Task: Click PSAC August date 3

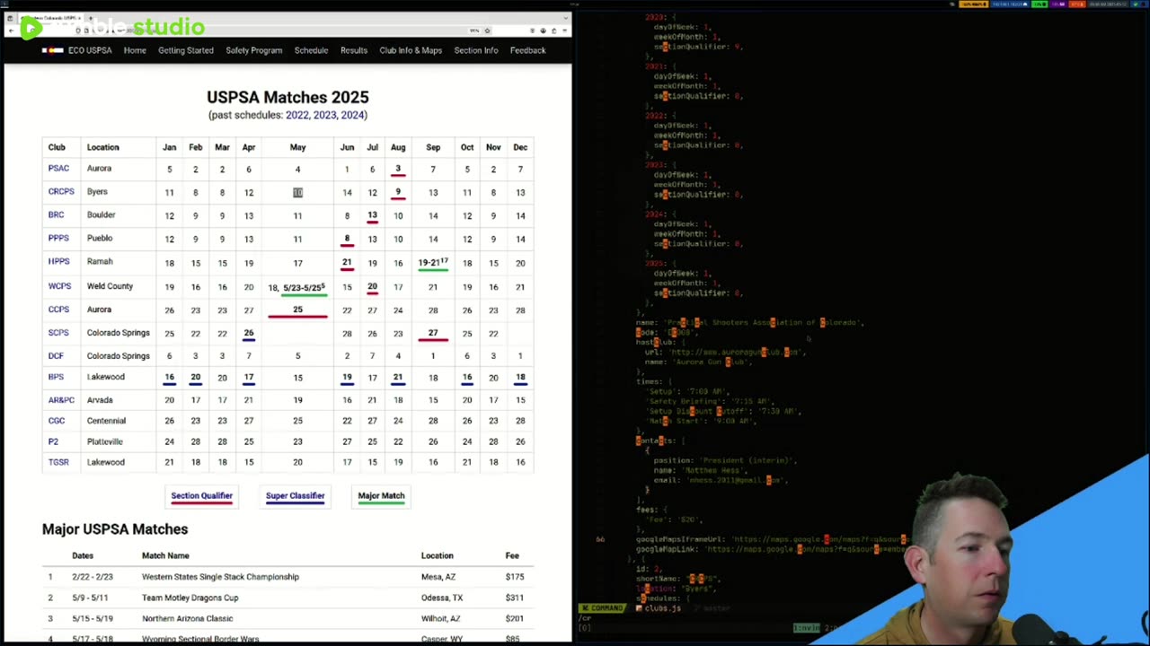Action: click(x=398, y=169)
